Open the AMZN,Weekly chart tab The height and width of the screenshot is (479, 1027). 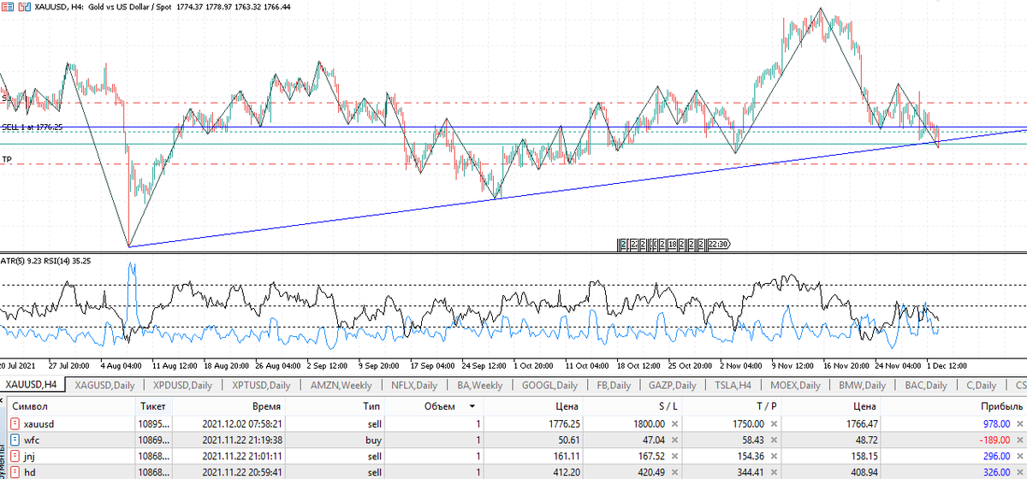click(x=341, y=385)
